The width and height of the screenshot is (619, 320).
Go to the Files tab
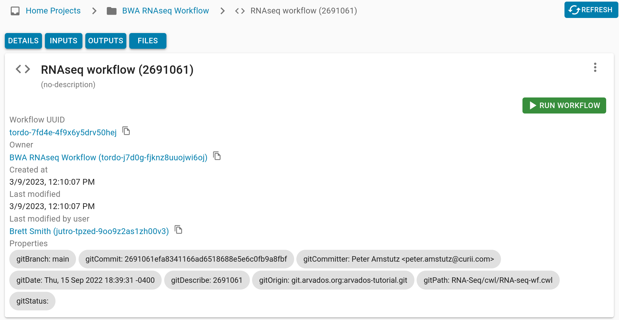coord(148,41)
